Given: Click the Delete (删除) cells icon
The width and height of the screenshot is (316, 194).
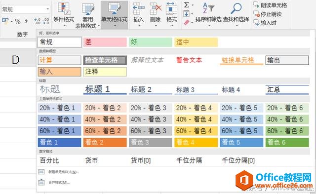Looking at the screenshot, I should point(156,9).
